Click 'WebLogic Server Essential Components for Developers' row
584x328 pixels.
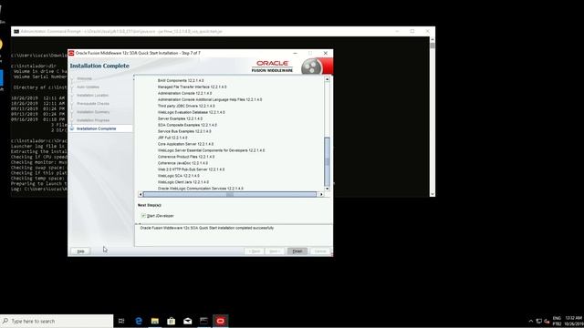(211, 150)
